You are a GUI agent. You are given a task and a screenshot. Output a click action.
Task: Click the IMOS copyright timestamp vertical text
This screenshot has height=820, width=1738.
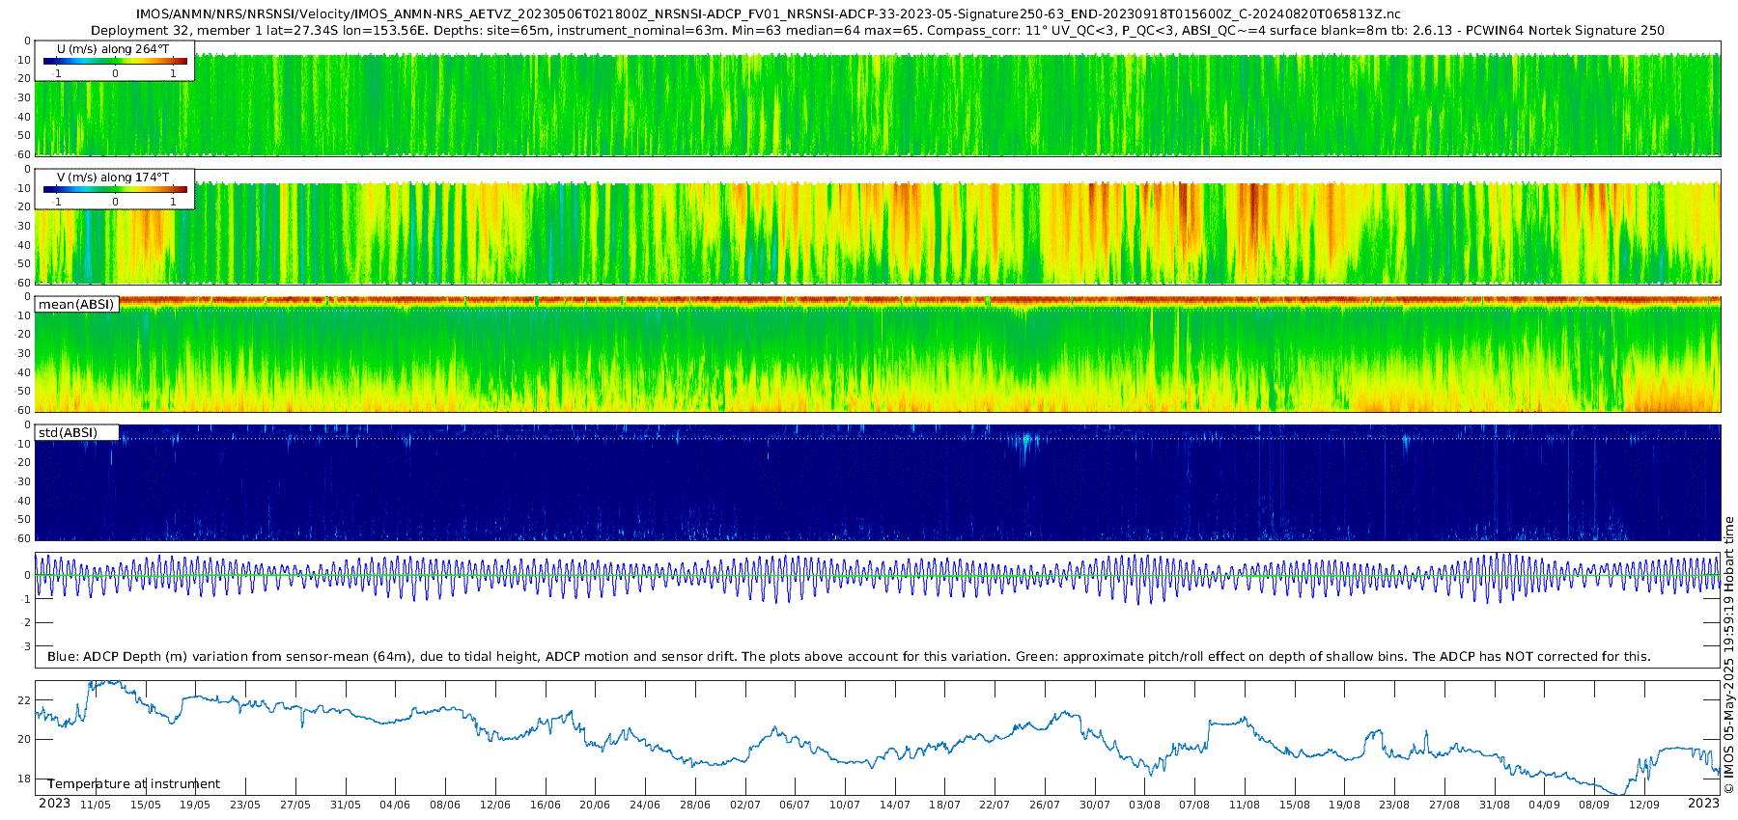pos(1728,655)
